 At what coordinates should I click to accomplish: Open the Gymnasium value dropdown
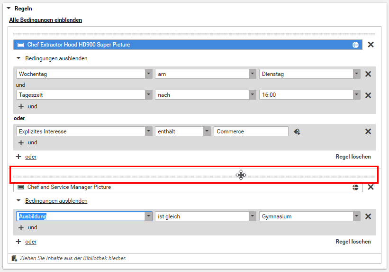click(x=356, y=216)
